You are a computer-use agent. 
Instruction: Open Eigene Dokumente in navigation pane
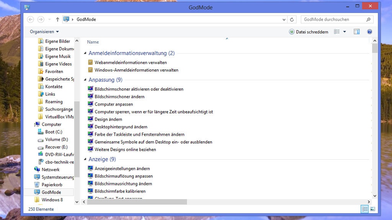pyautogui.click(x=56, y=49)
